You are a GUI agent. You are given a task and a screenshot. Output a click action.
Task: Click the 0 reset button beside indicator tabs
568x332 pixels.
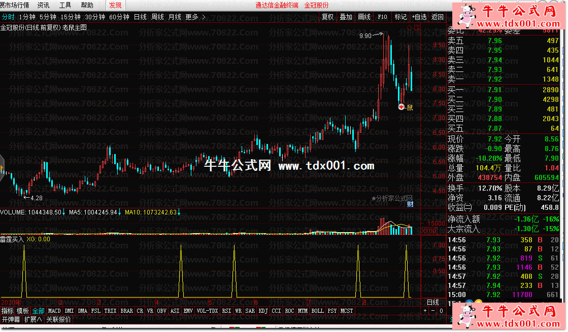[x=441, y=311]
